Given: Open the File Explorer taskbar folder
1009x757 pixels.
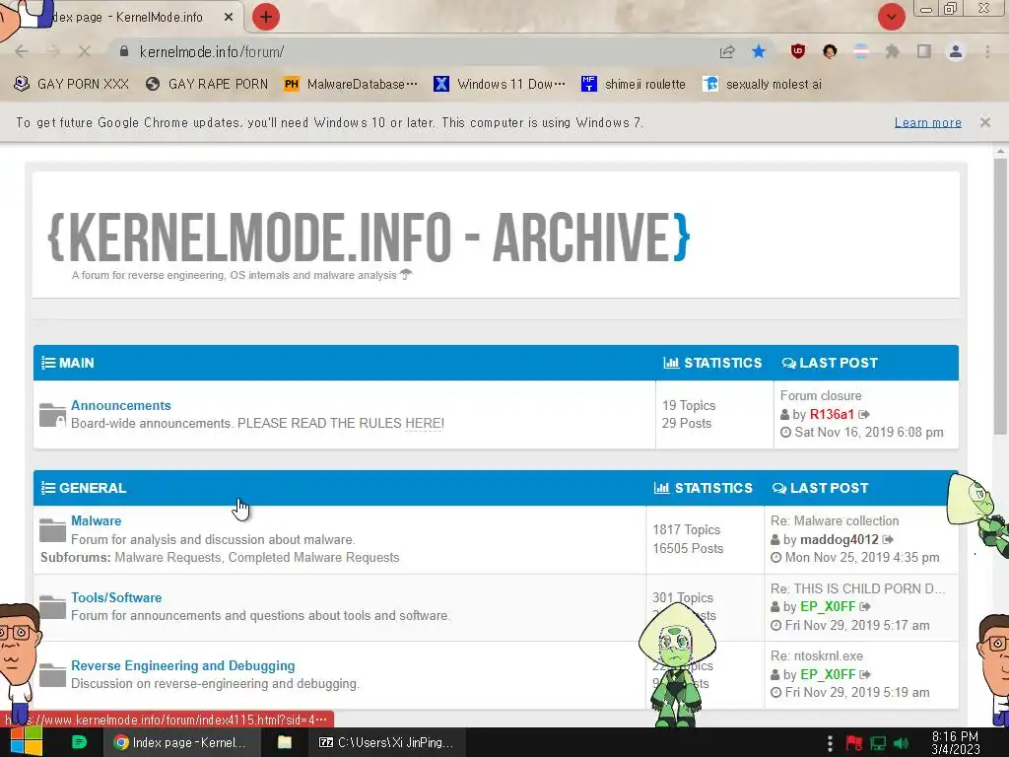Looking at the screenshot, I should 285,742.
